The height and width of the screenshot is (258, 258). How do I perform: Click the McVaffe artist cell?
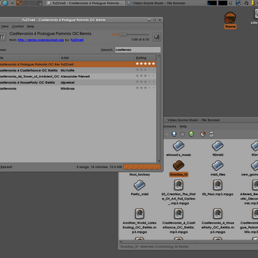pyautogui.click(x=67, y=70)
